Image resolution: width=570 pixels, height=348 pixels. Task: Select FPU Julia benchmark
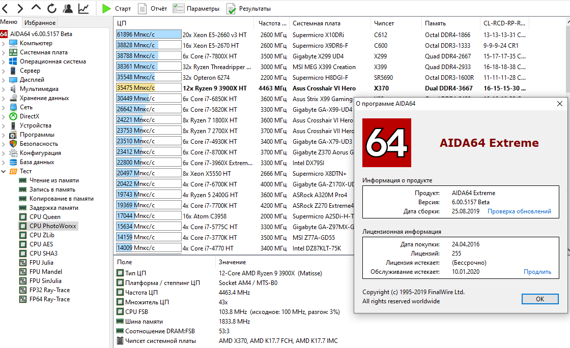click(41, 262)
